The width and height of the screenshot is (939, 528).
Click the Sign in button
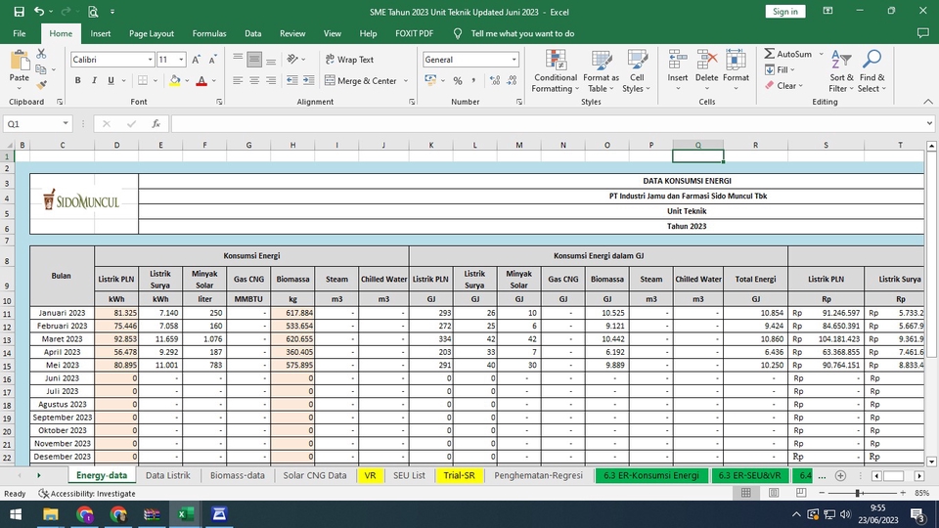pos(784,12)
